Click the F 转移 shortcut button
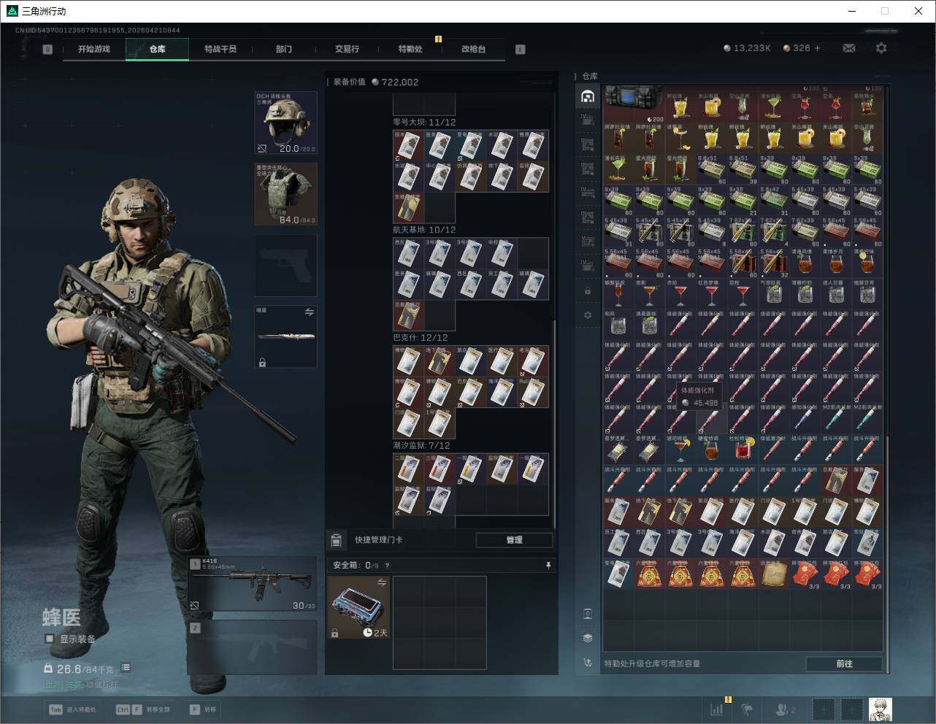The height and width of the screenshot is (724, 936). tap(203, 709)
